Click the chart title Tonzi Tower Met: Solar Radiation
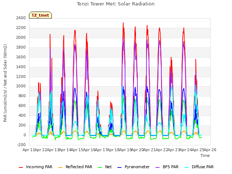The image size is (232, 174). click(x=116, y=4)
